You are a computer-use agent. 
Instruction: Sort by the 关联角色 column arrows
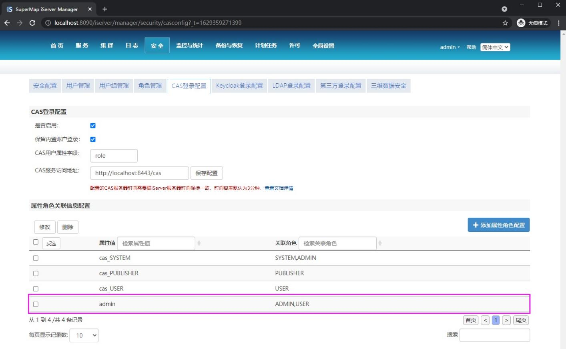pyautogui.click(x=380, y=243)
